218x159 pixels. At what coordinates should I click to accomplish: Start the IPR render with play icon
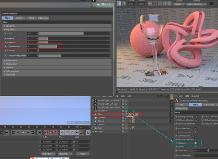[119, 3]
